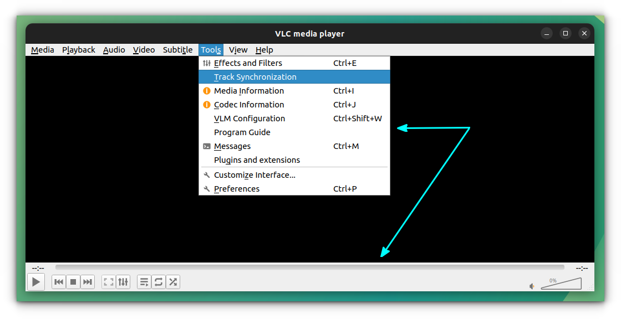621x319 pixels.
Task: Open Media Information dialog
Action: click(x=294, y=91)
